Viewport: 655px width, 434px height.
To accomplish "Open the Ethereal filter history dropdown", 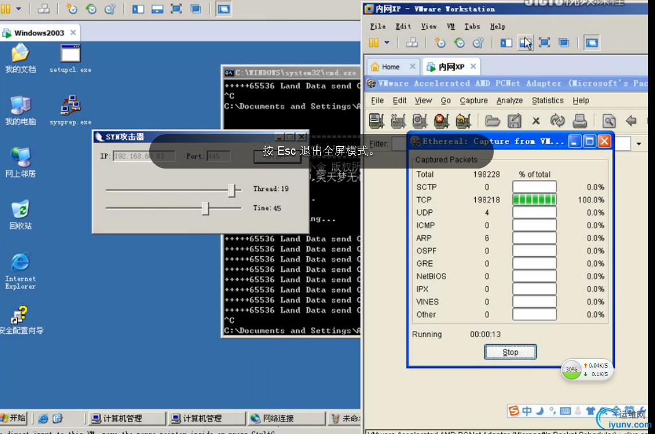I will [x=639, y=144].
